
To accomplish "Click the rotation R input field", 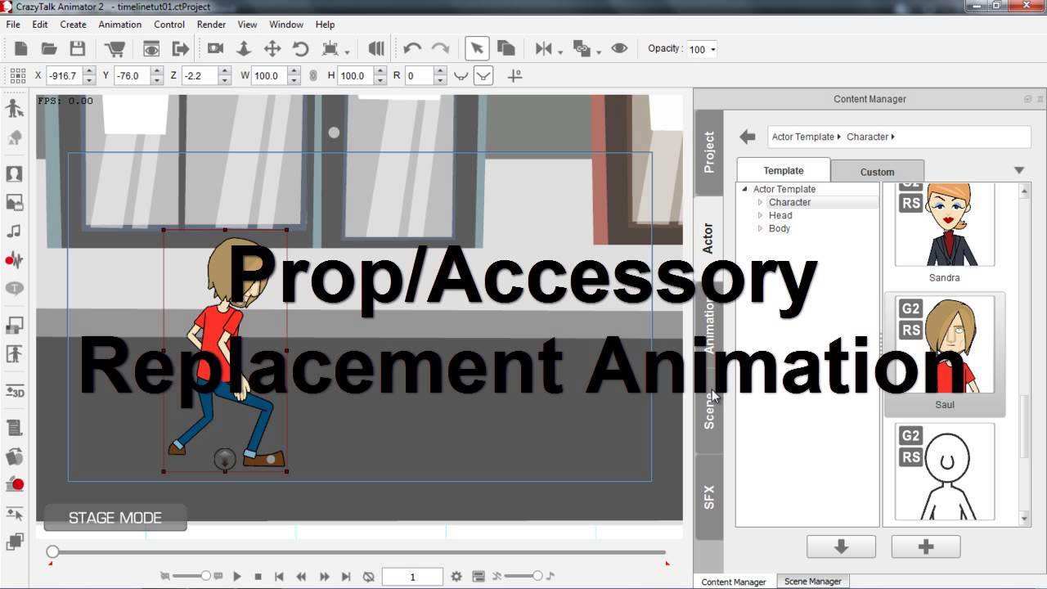I will (420, 75).
